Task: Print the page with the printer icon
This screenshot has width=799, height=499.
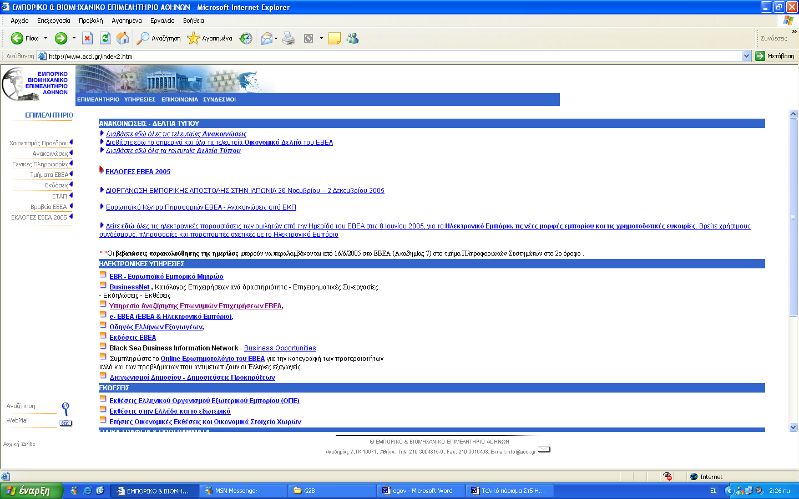Action: 289,38
